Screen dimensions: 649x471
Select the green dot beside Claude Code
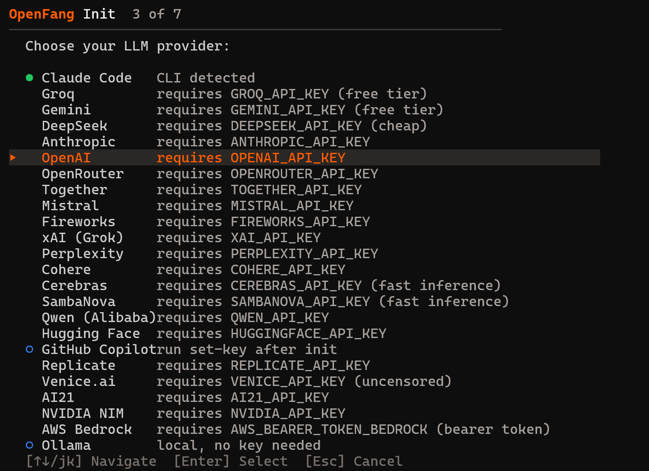coord(29,77)
